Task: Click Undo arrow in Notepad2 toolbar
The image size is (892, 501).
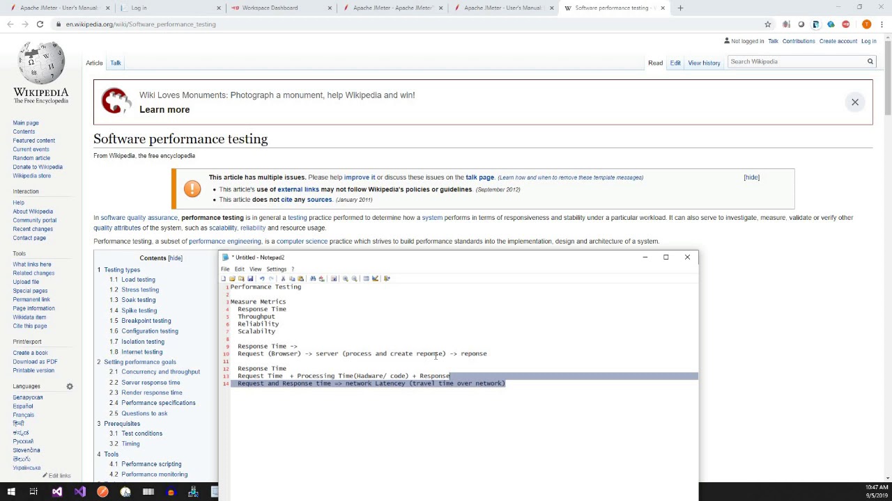Action: point(262,278)
